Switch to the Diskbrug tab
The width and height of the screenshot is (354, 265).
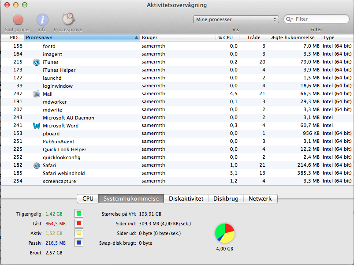[x=226, y=198]
